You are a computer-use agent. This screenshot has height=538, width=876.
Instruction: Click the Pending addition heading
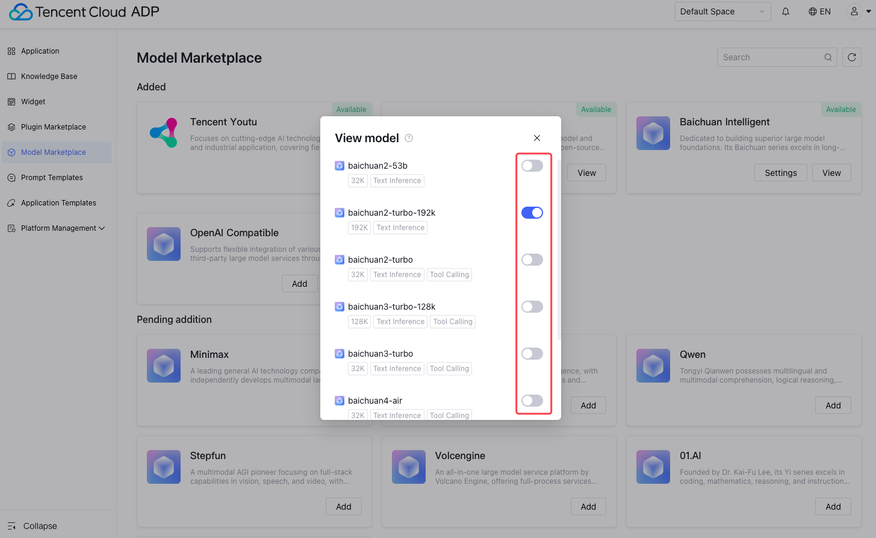(174, 319)
